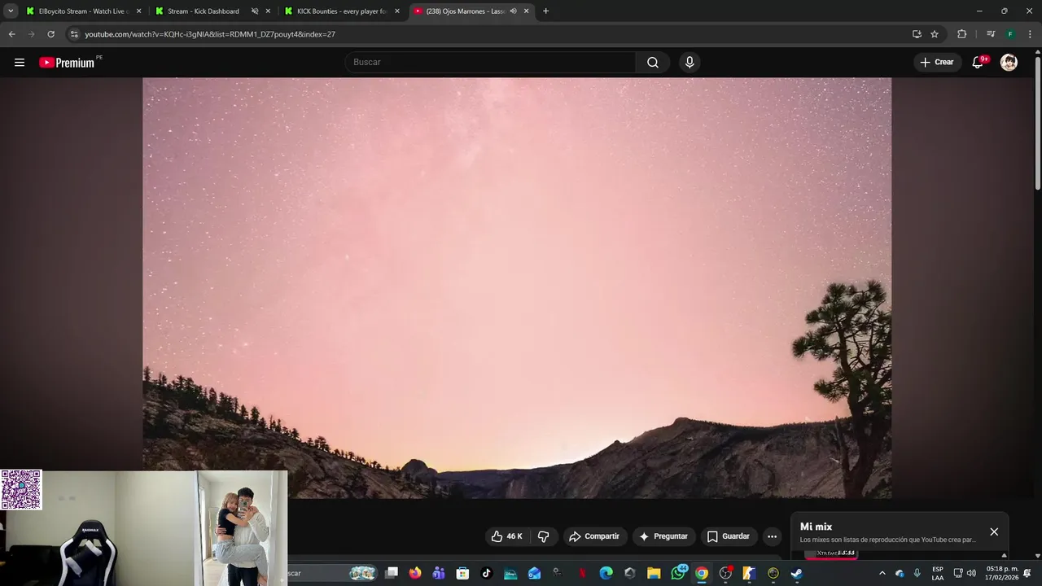Like the video with 46 K likes
This screenshot has height=586, width=1042.
(x=506, y=536)
